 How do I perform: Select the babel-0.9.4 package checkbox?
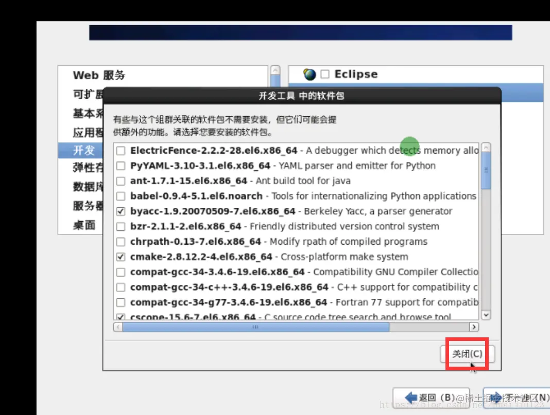(x=121, y=196)
